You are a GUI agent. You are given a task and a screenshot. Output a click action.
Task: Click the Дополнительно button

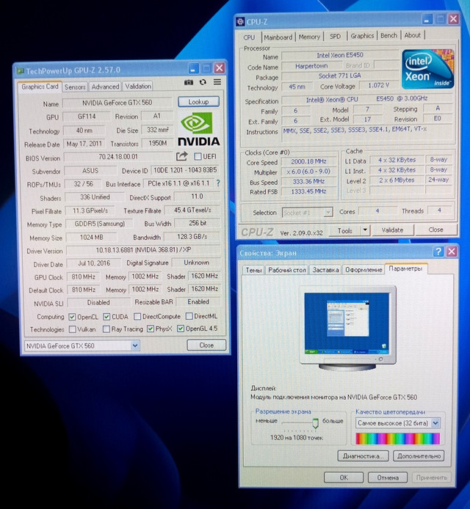pos(419,455)
